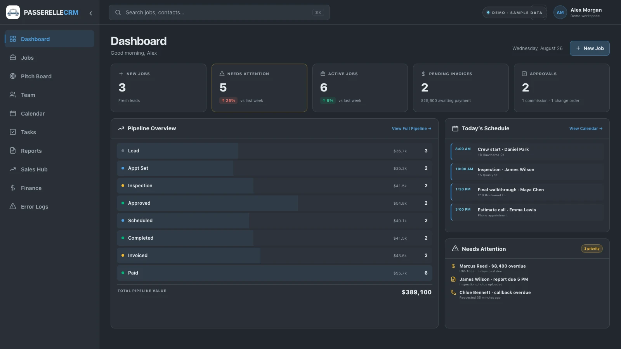The height and width of the screenshot is (349, 621).
Task: Click the Error Logs warning icon
Action: click(13, 206)
